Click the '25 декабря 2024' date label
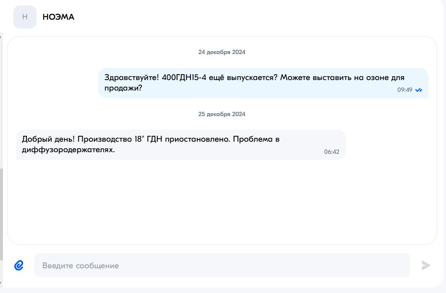446x293 pixels. (222, 114)
